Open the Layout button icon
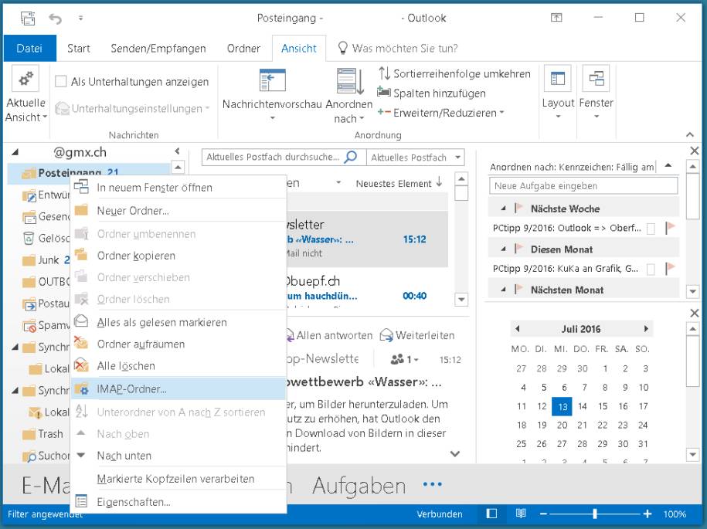Screen dimensions: 707x529 pos(557,79)
